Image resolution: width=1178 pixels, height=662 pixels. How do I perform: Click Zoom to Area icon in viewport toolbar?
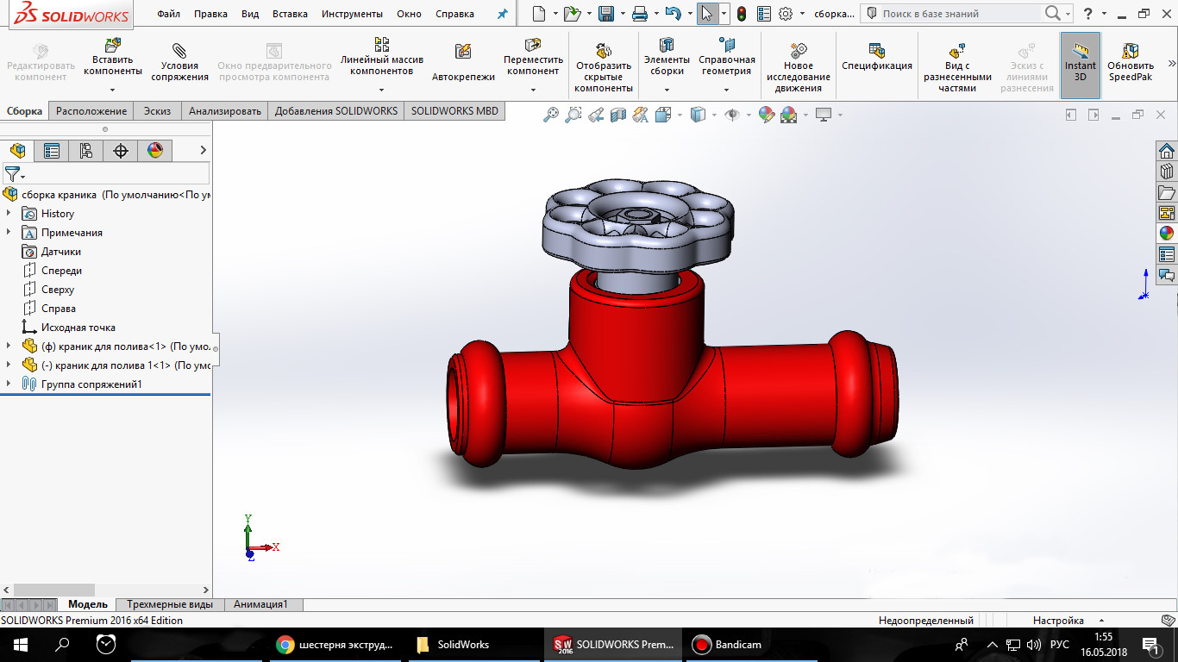click(x=573, y=115)
